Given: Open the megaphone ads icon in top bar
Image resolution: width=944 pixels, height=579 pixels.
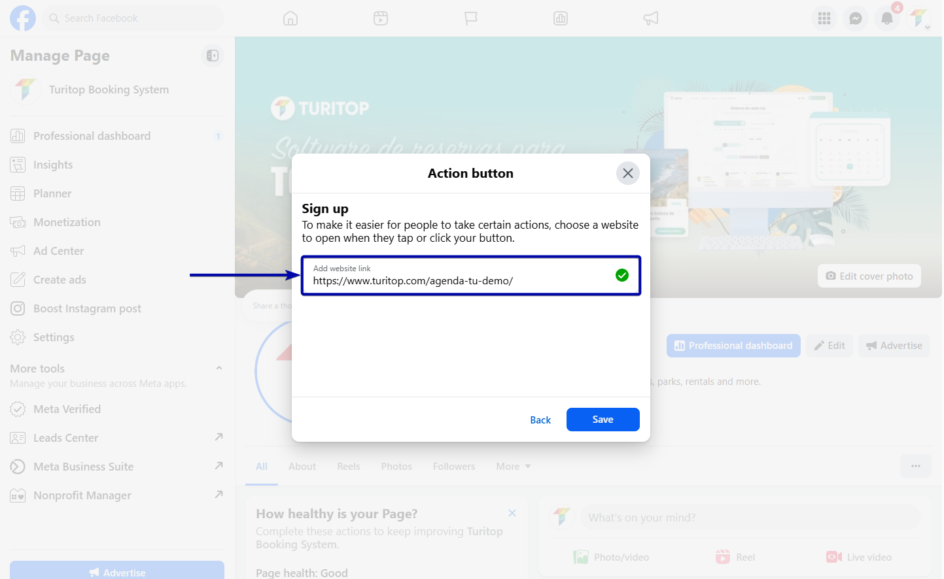Looking at the screenshot, I should tap(651, 18).
